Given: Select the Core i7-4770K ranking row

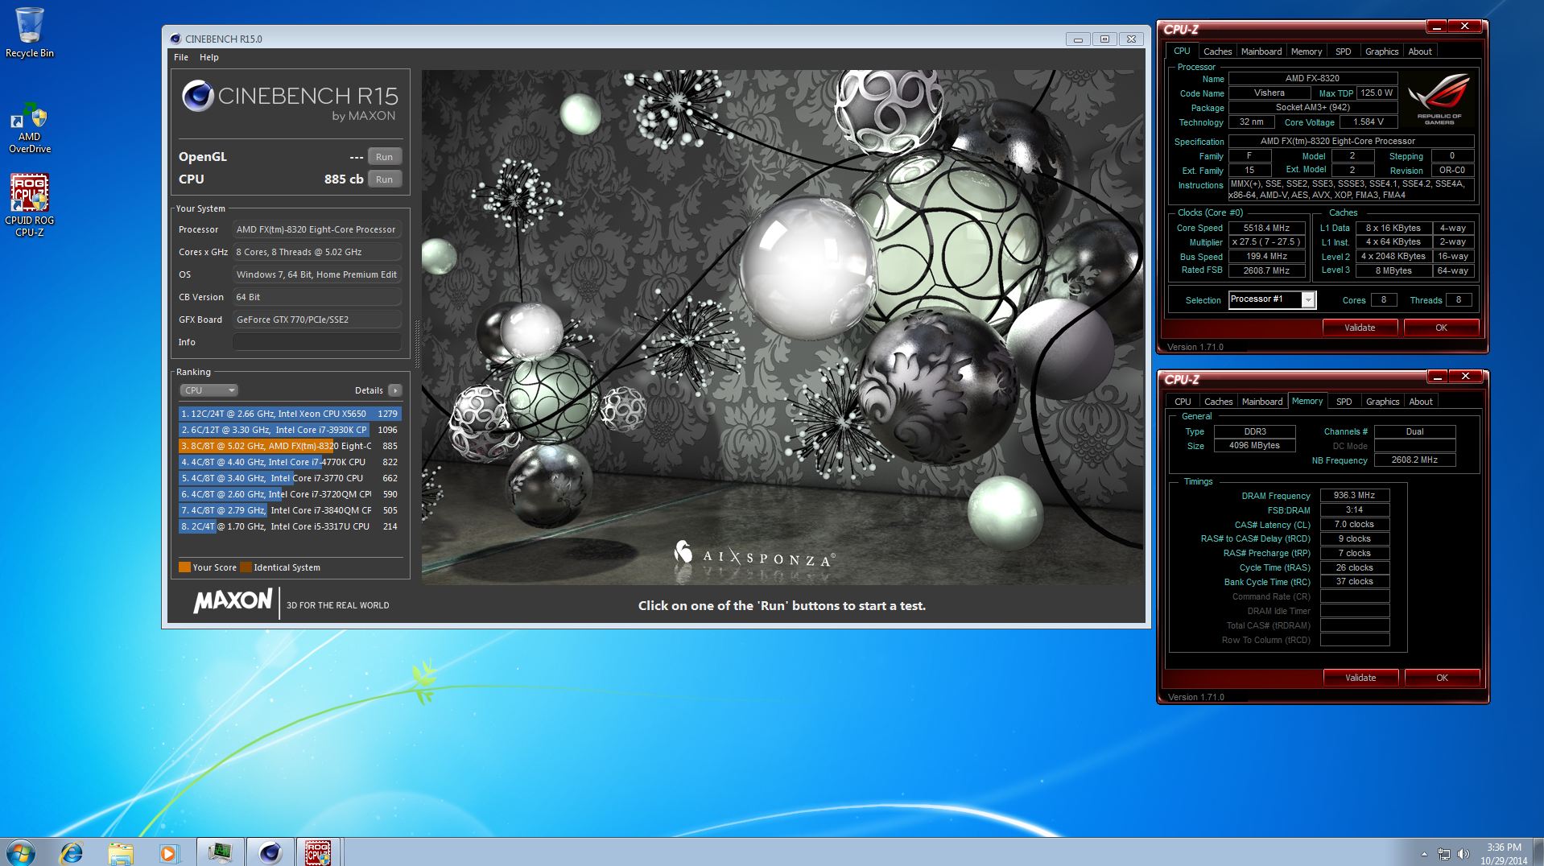Looking at the screenshot, I should tap(290, 462).
